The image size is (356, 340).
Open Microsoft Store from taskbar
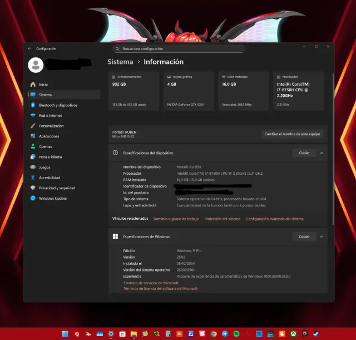click(122, 334)
